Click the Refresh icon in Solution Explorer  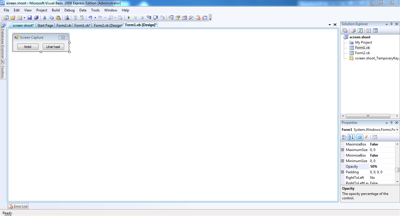coord(360,30)
